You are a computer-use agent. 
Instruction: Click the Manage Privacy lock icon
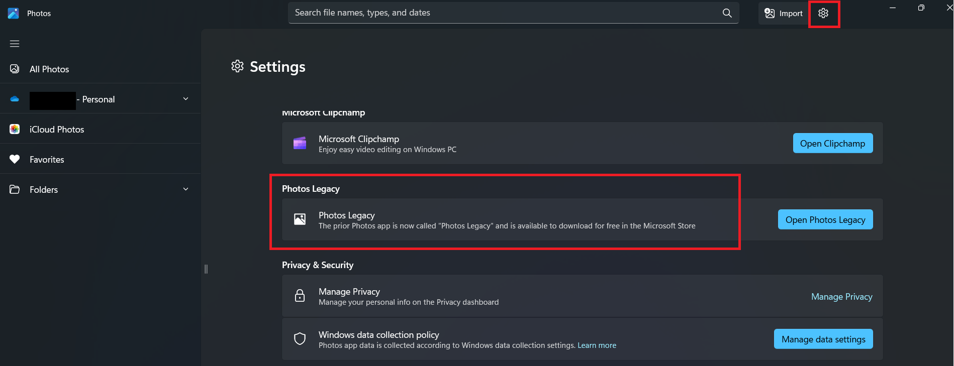(300, 296)
